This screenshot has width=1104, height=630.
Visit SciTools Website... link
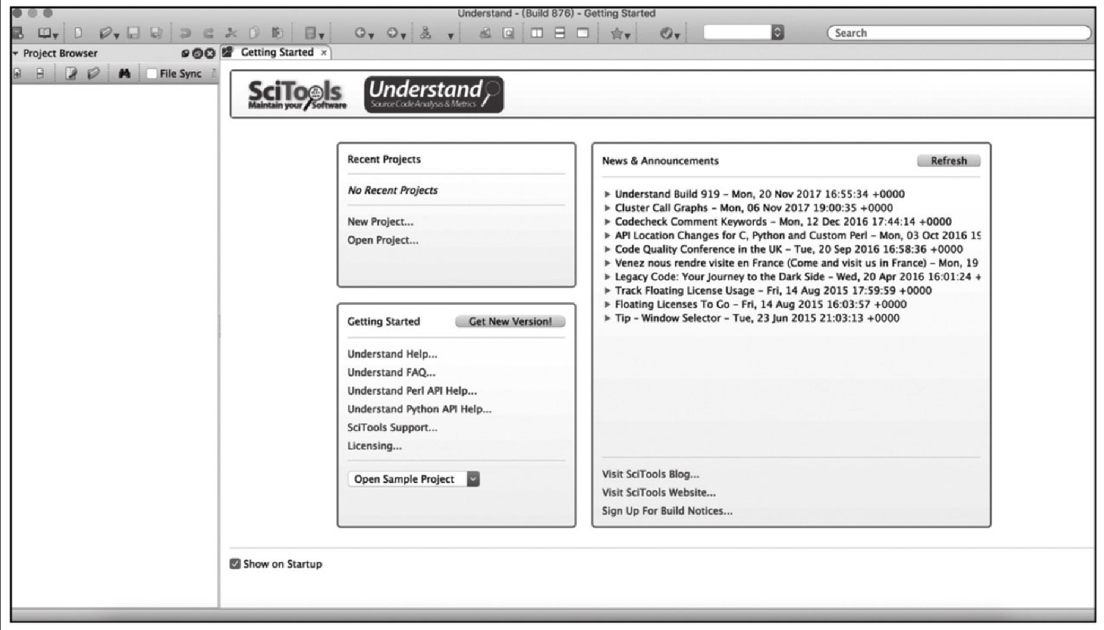click(x=659, y=492)
